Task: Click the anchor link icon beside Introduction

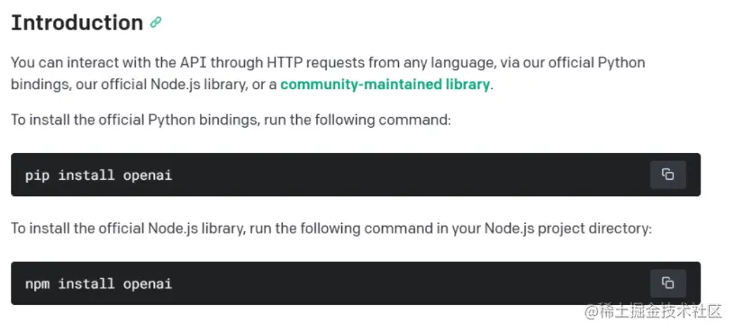Action: tap(156, 22)
